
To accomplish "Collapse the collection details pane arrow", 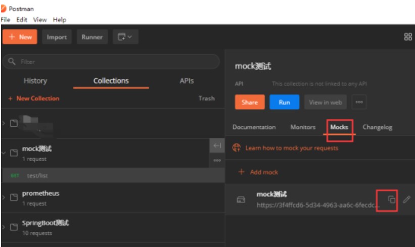I will [x=217, y=146].
